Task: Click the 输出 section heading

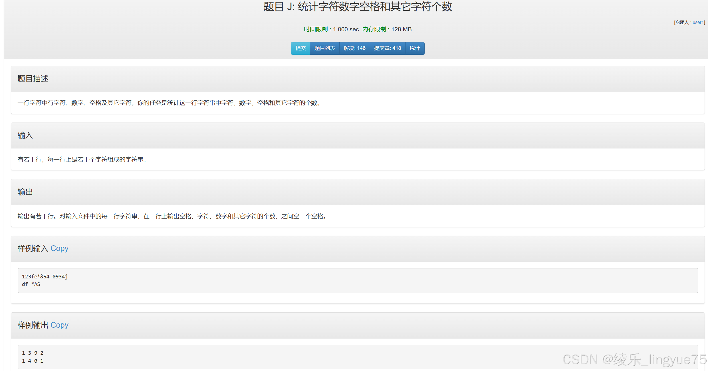Action: pyautogui.click(x=25, y=192)
